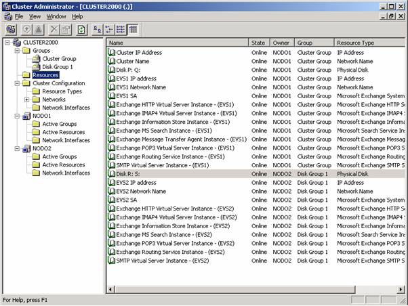Sort by the Owner column header
The width and height of the screenshot is (408, 306).
pos(282,43)
